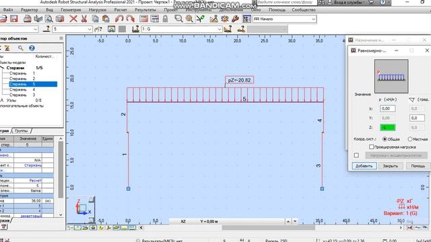Click the zoom window magnifier icon
431x242 pixels.
point(178,19)
